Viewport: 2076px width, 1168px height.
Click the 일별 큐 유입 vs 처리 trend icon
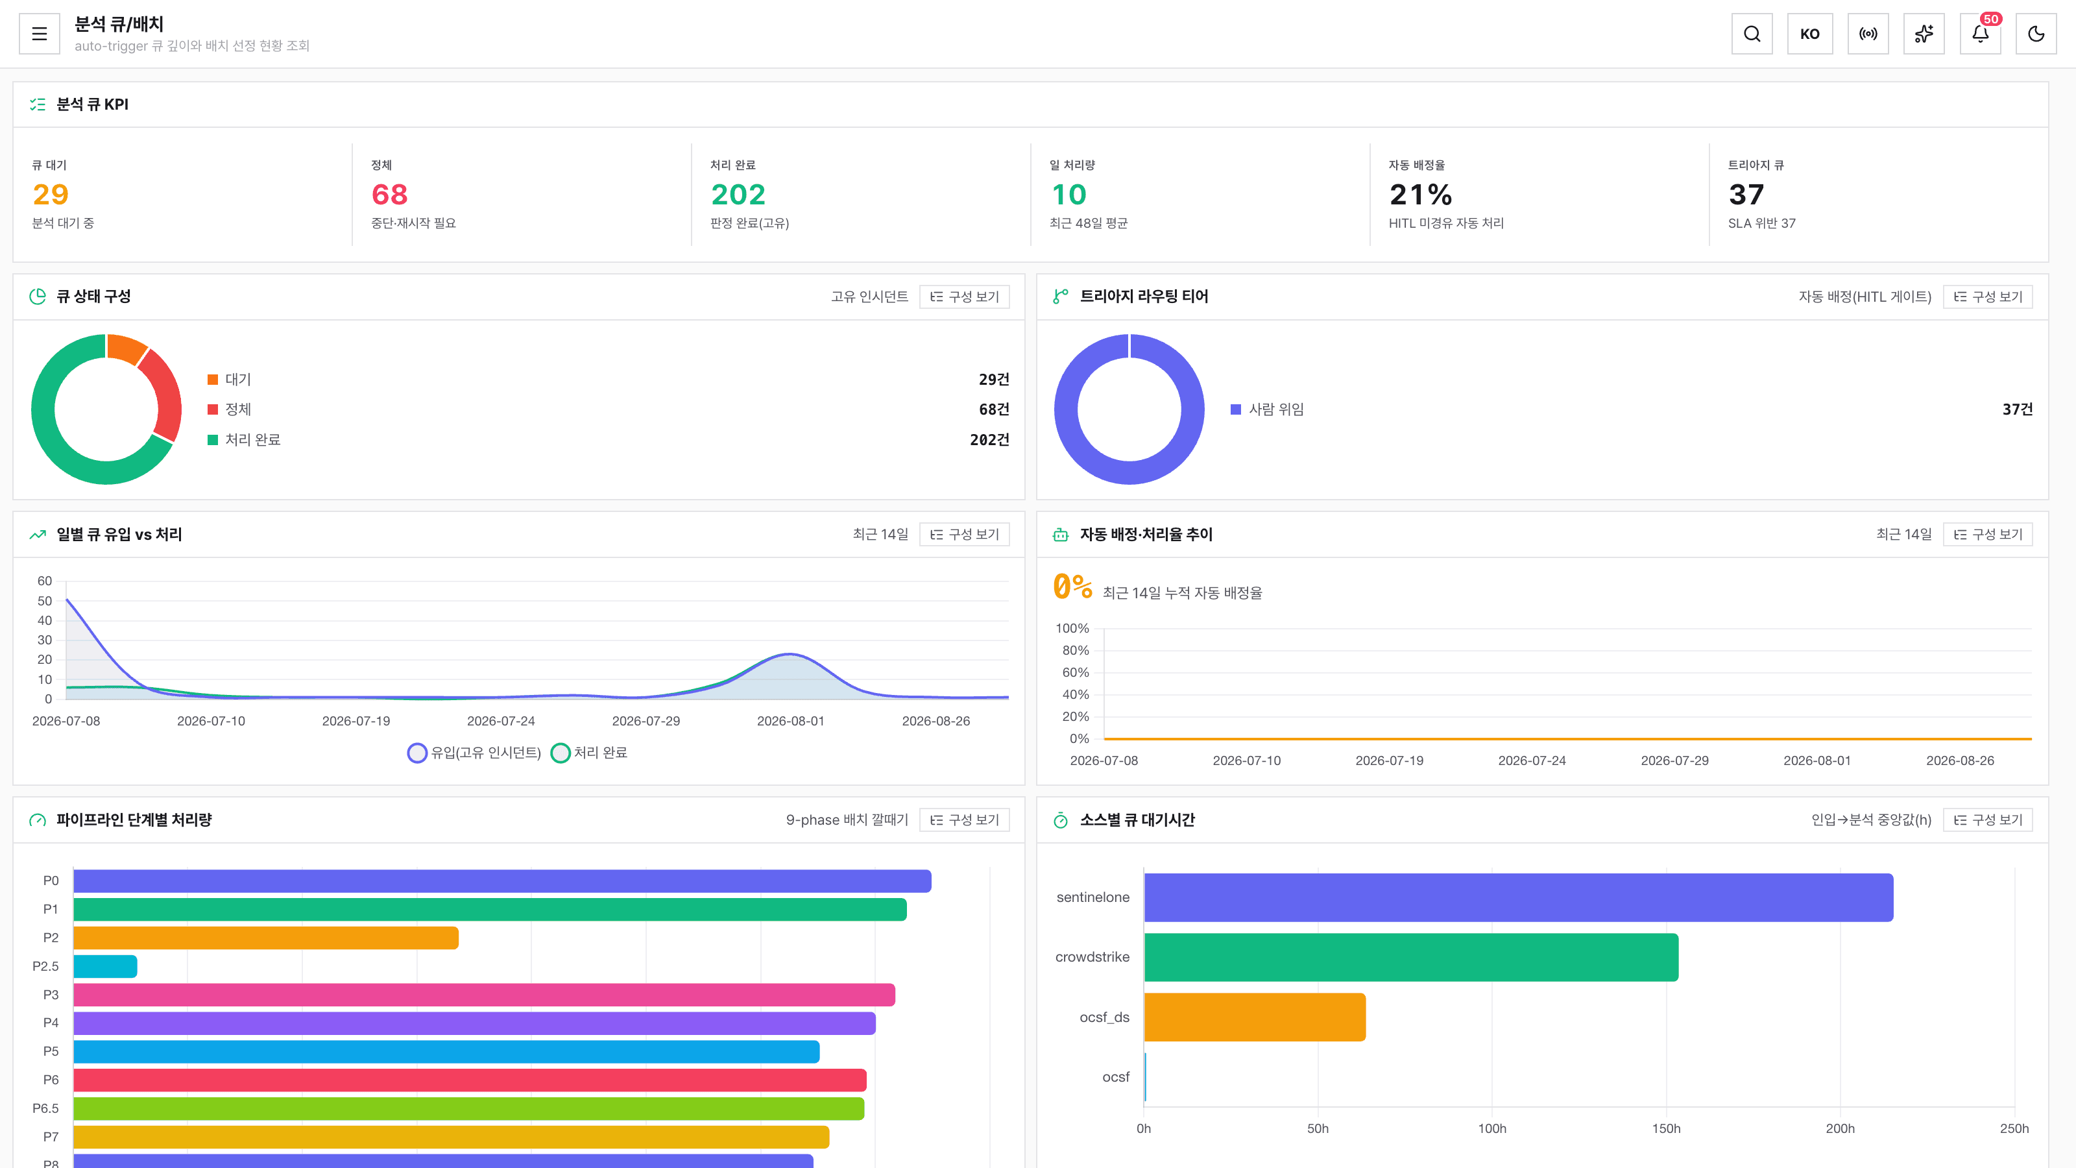(x=37, y=535)
